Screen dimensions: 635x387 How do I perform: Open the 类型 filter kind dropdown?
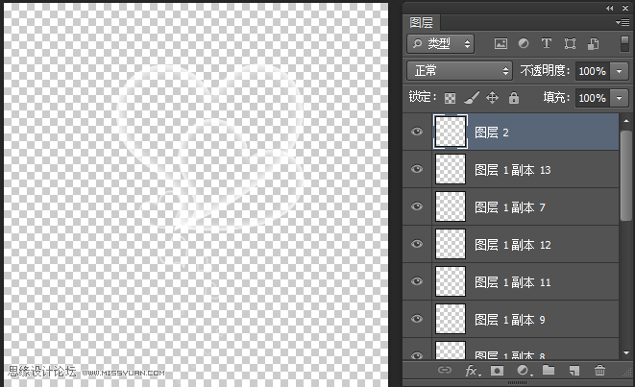(441, 44)
